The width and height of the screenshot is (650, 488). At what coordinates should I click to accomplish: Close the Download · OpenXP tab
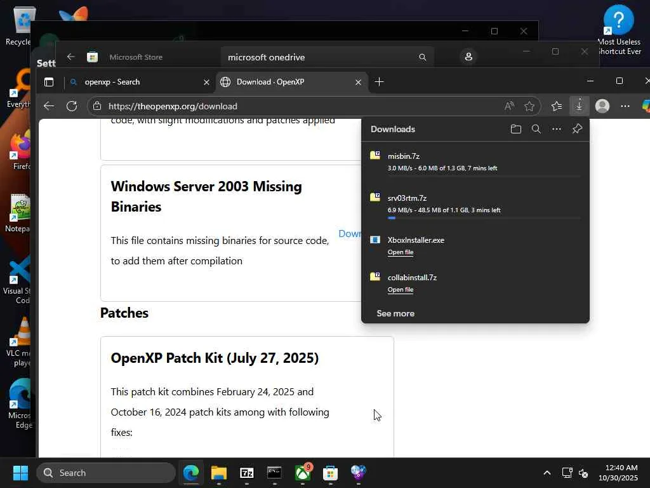(x=358, y=82)
